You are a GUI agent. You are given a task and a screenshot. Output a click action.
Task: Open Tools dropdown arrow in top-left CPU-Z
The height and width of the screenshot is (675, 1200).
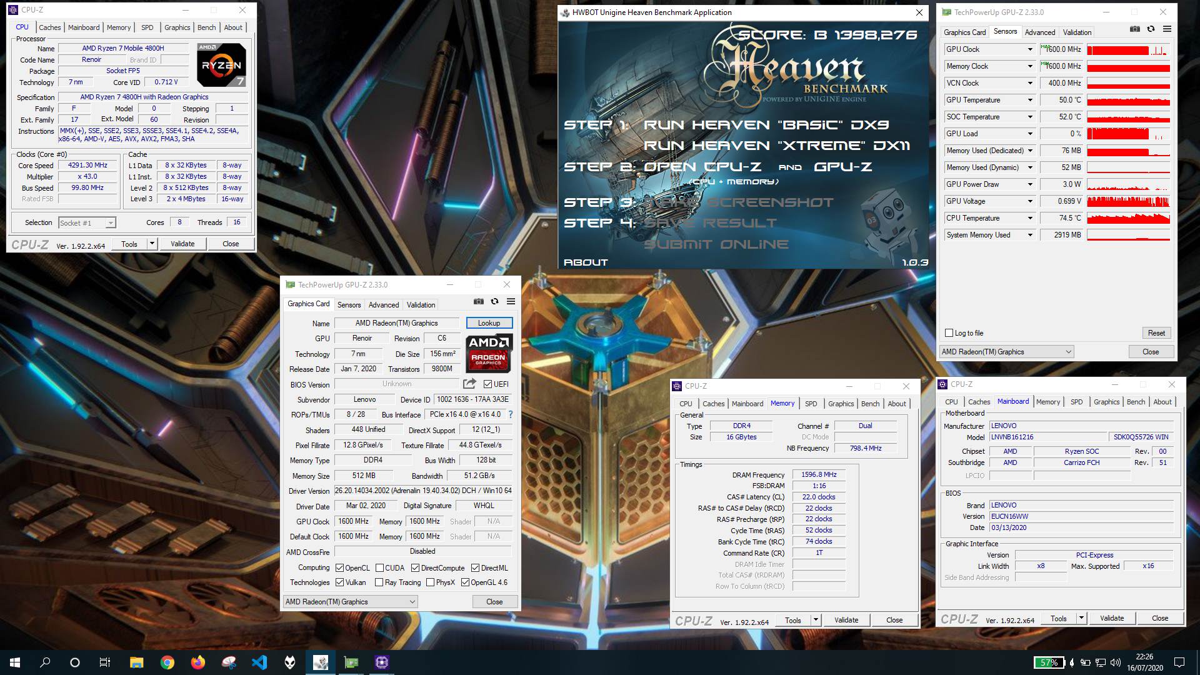[152, 244]
